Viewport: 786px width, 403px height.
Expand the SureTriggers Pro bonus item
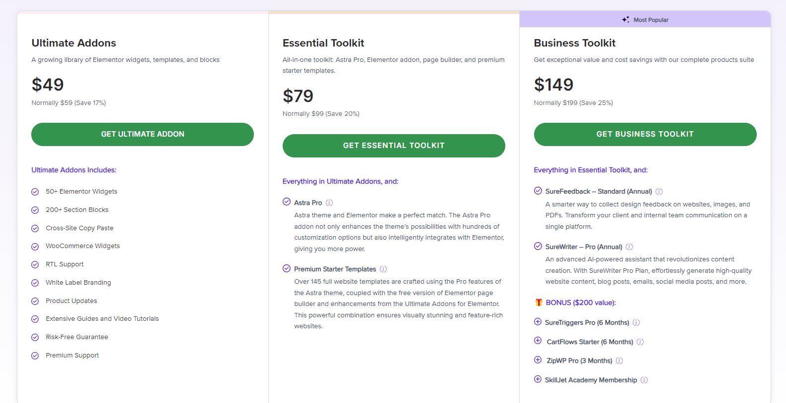[x=538, y=322]
